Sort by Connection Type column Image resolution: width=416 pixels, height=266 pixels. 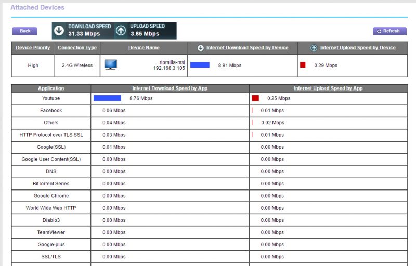[x=77, y=48]
